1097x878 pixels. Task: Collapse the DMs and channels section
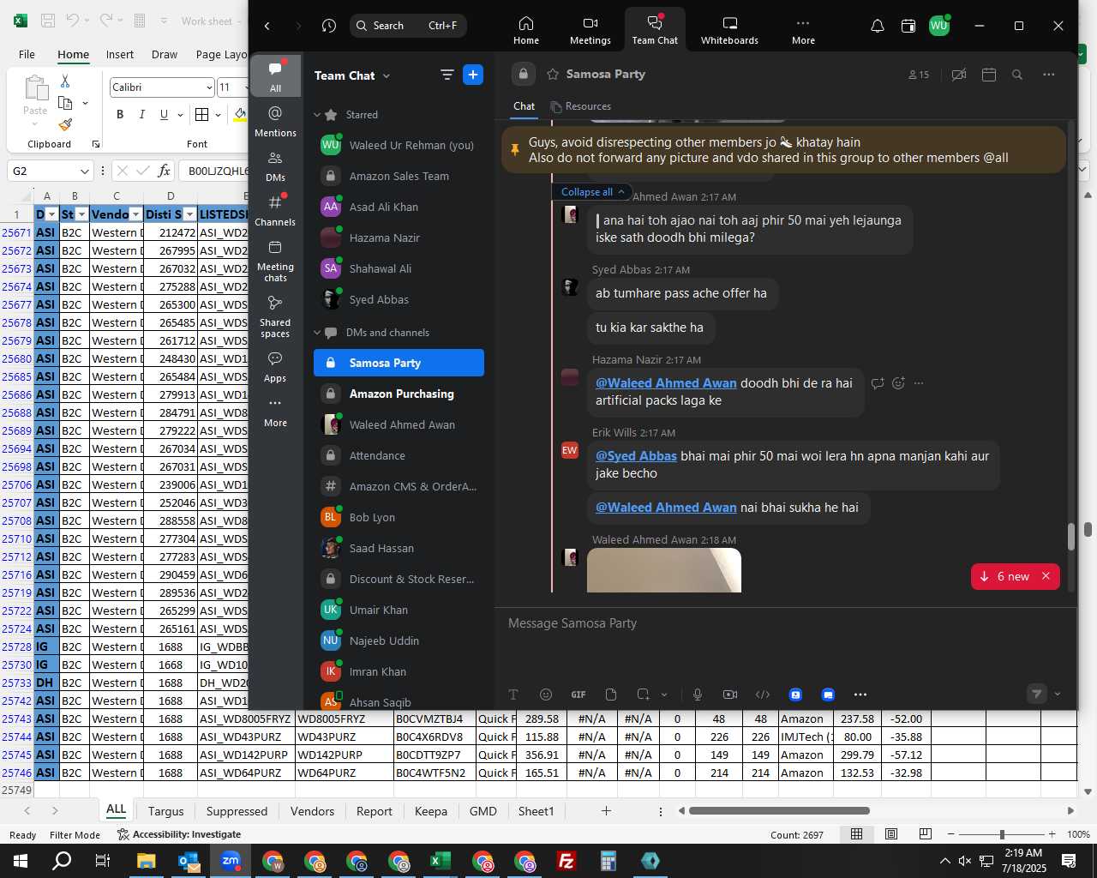click(317, 333)
